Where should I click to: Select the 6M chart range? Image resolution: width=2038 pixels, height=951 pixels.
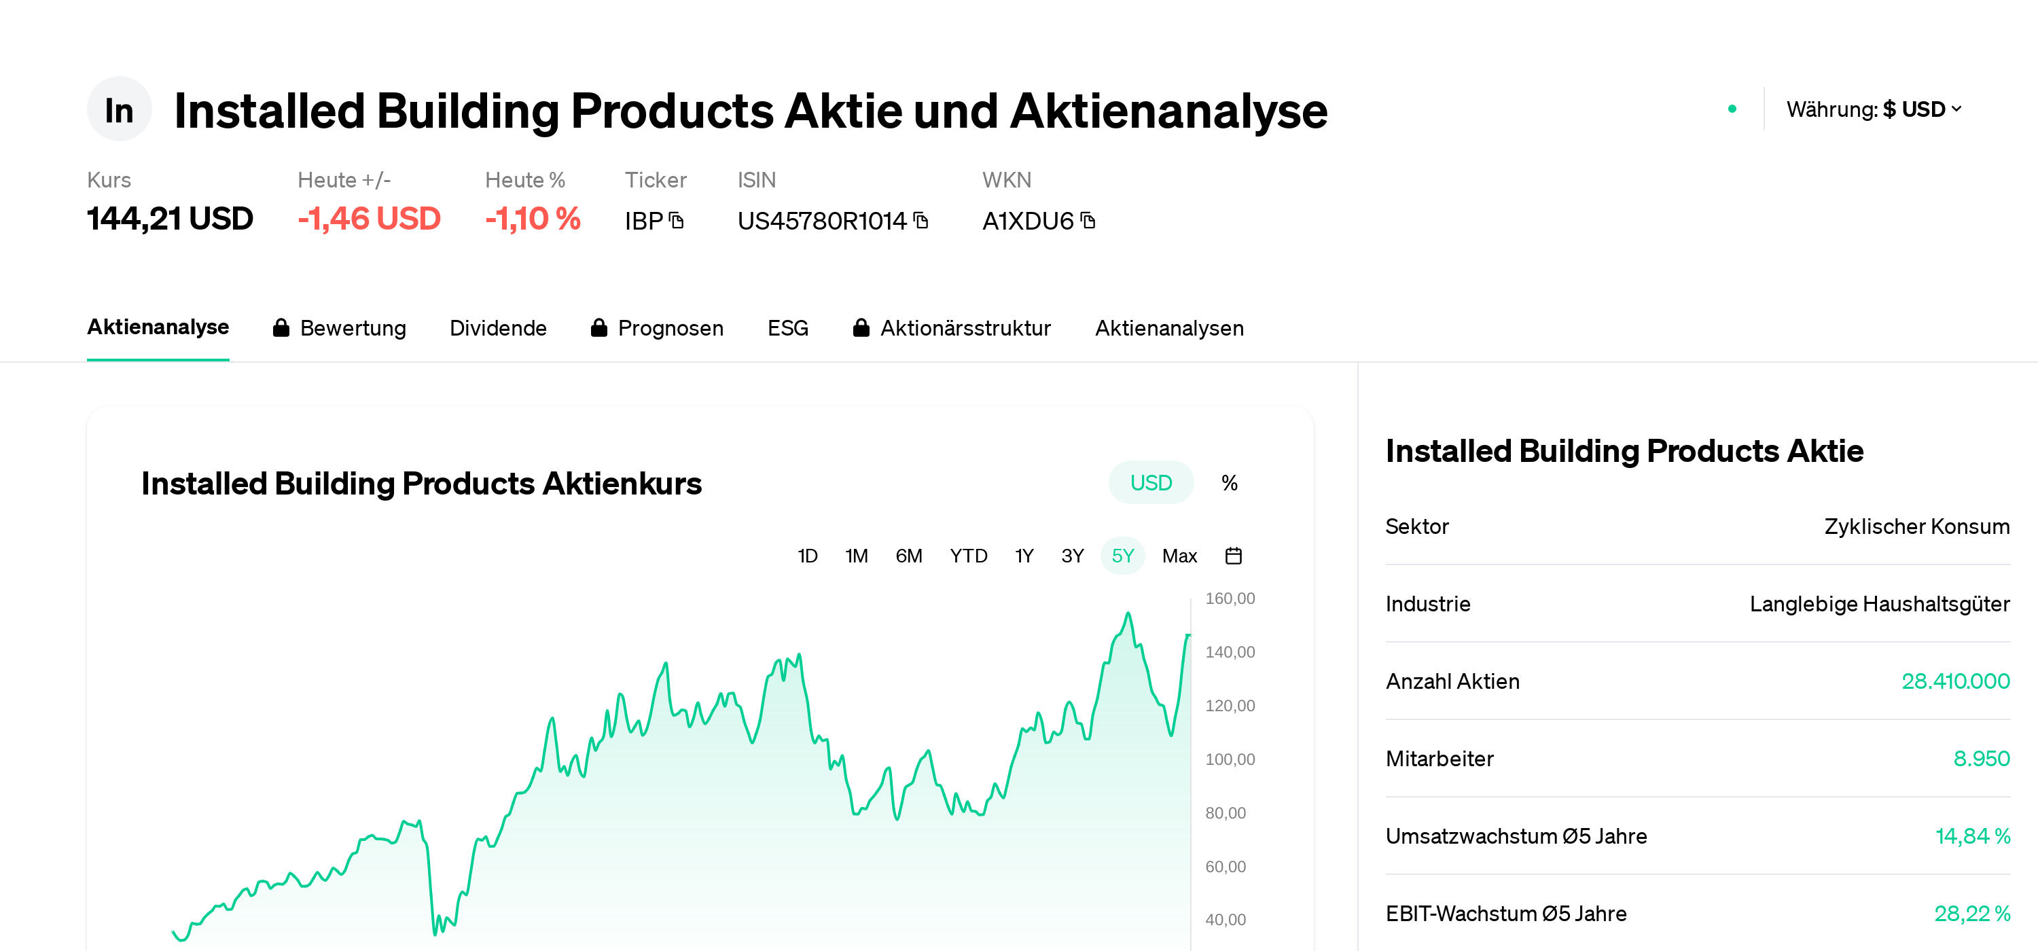pos(908,556)
